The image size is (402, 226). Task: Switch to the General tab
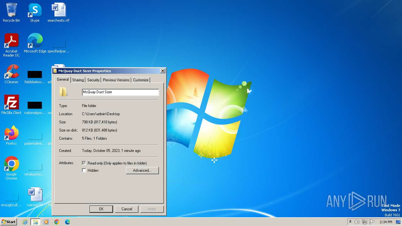62,79
